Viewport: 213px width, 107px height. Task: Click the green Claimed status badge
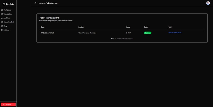point(147,33)
